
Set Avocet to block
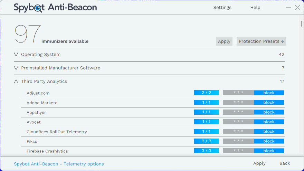[269, 122]
